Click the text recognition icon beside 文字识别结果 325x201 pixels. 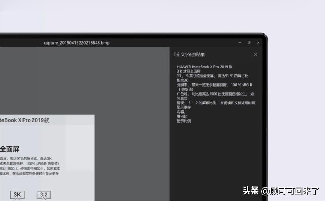(177, 55)
